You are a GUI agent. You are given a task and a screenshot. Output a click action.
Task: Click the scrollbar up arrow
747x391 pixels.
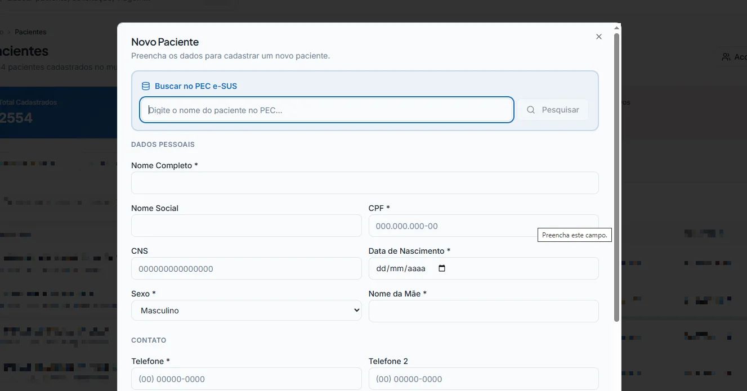pos(617,27)
